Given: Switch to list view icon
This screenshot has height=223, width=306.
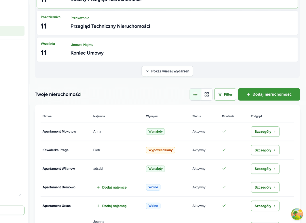Looking at the screenshot, I should pyautogui.click(x=195, y=94).
